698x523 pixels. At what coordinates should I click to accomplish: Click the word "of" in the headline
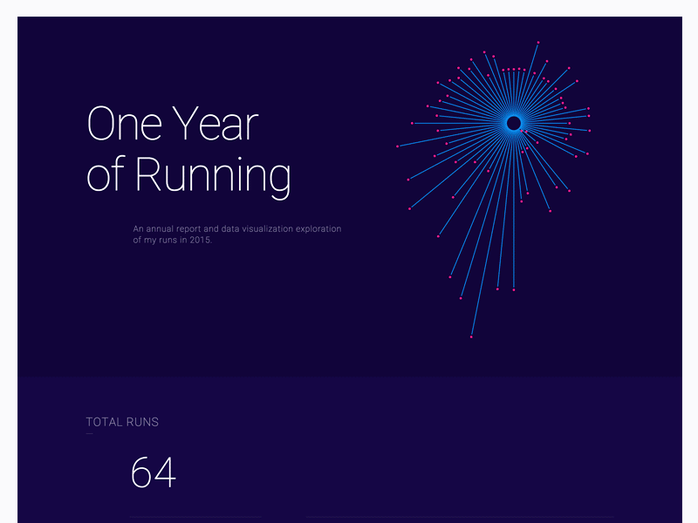[106, 175]
